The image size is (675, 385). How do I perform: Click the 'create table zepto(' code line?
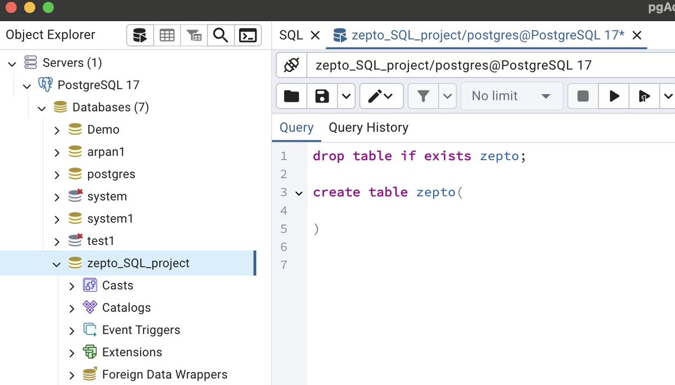pos(388,192)
